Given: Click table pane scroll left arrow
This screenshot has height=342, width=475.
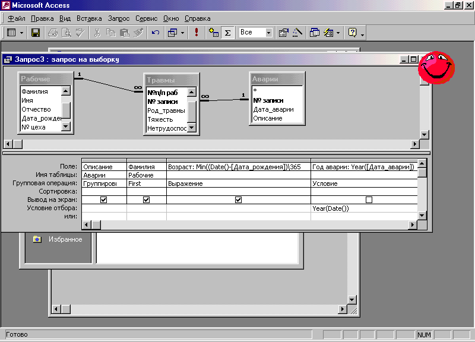Looking at the screenshot, I should tap(8, 144).
